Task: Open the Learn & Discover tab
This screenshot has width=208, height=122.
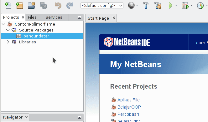Action: point(200,43)
